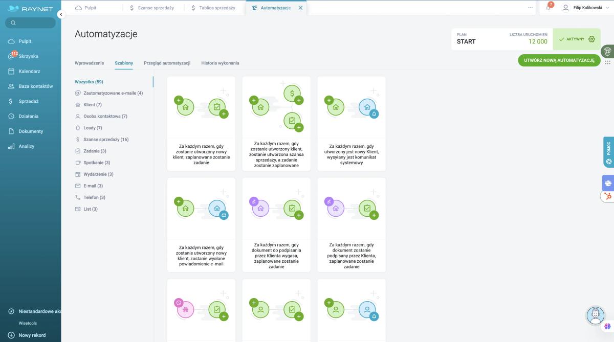Screen dimensions: 614x342
Task: Open template: klient, szansa sprzedaży, zadanie
Action: (276, 123)
